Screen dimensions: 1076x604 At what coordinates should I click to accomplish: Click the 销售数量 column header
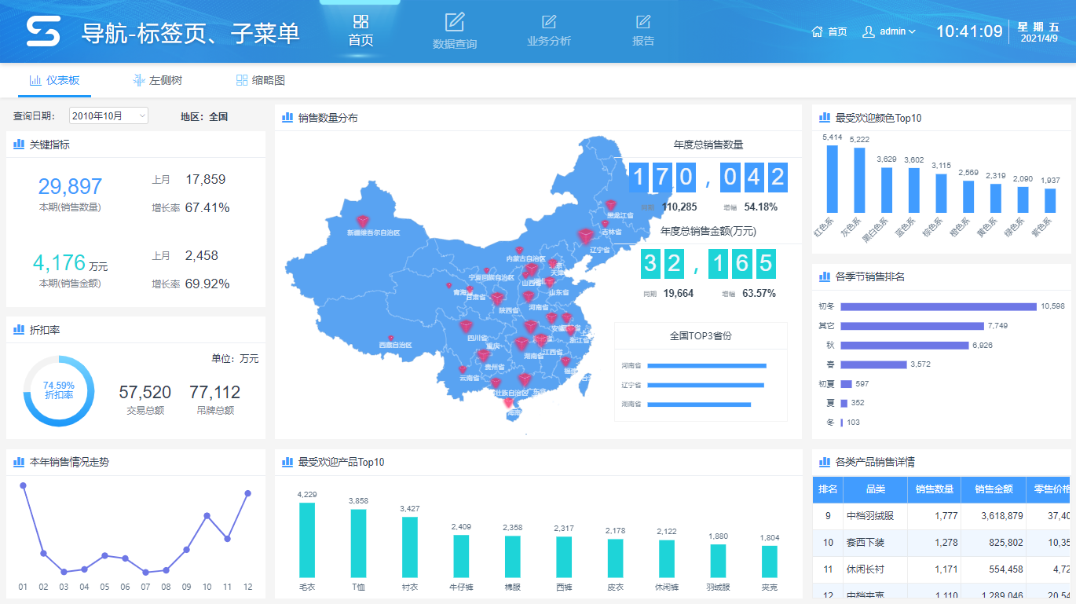(934, 489)
